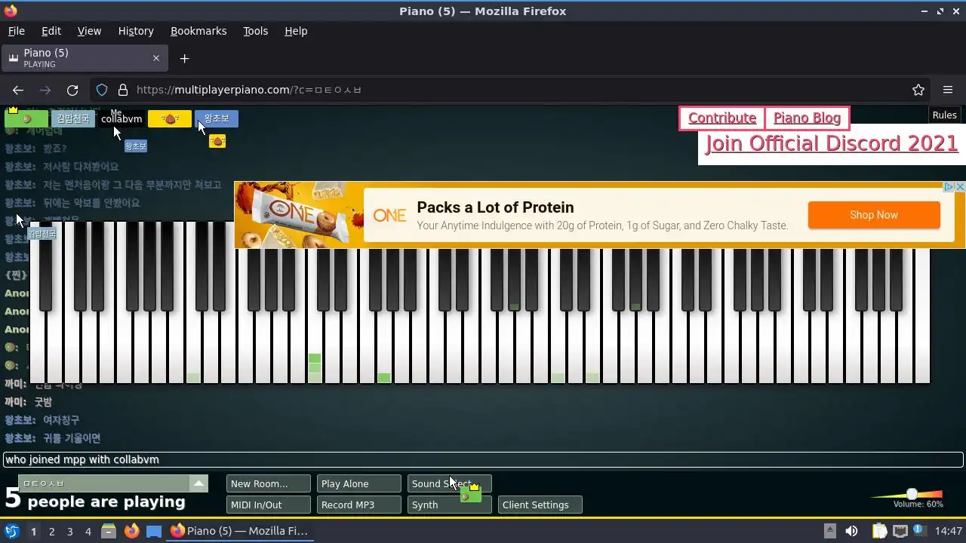Open the Contribute link
Image resolution: width=966 pixels, height=543 pixels.
[722, 118]
